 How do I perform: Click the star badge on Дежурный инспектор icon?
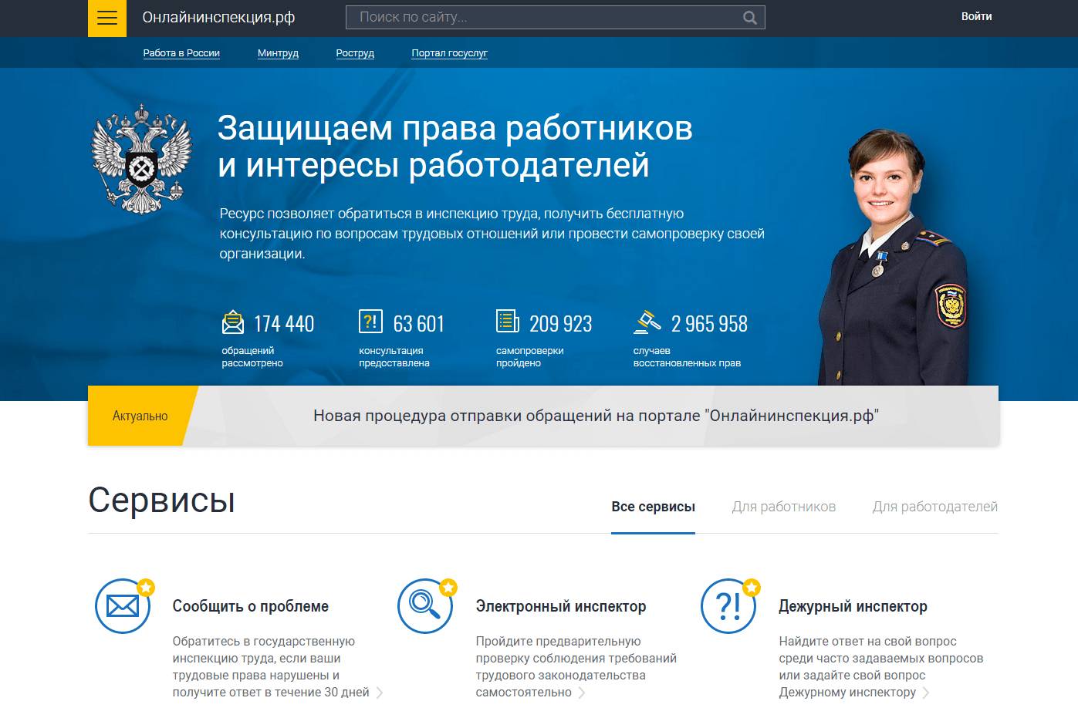point(752,588)
